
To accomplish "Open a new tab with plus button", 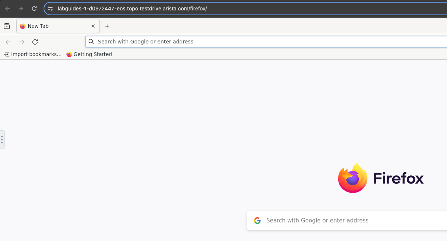I will [107, 26].
